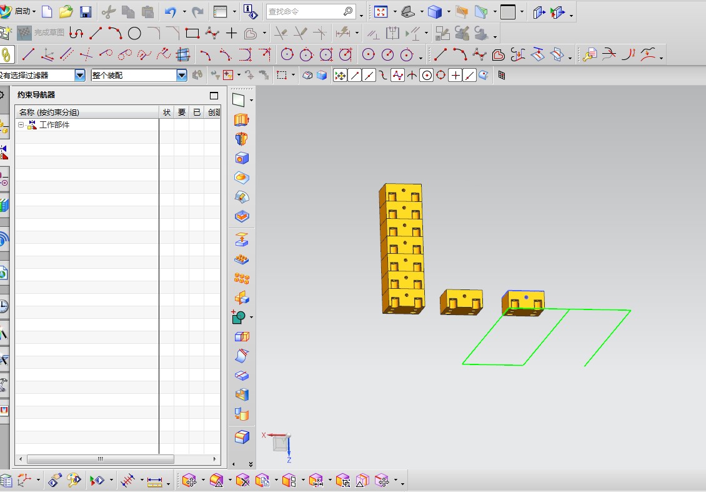Screen dimensions: 706x492
Task: Click the Undo arrow icon
Action: [x=170, y=12]
